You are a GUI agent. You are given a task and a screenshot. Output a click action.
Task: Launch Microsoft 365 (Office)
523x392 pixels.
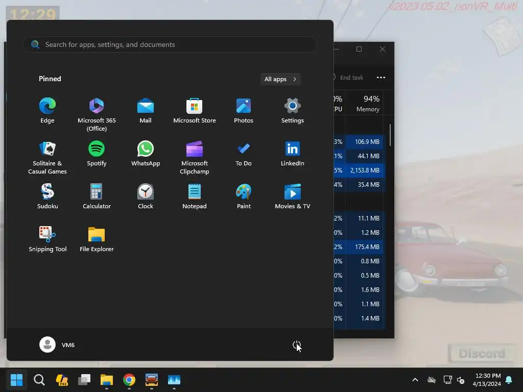point(97,114)
